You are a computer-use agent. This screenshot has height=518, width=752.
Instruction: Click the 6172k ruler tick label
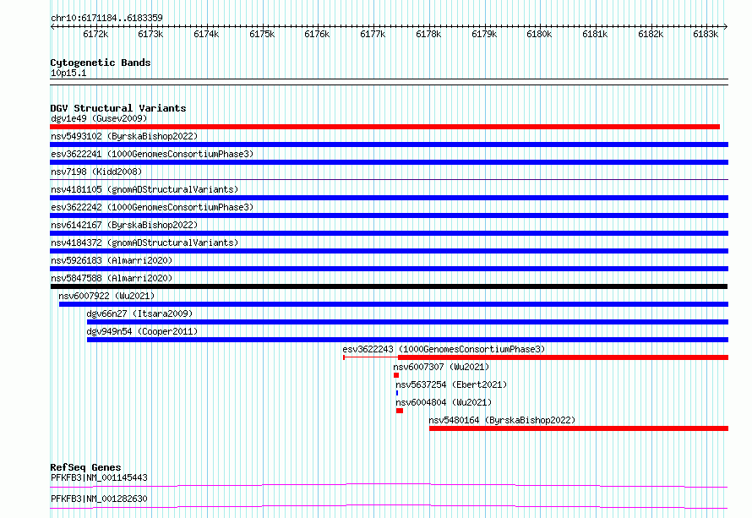95,34
